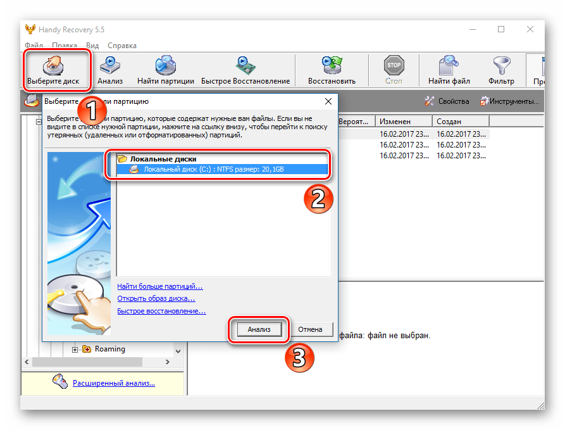Viewport: 565px width, 430px height.
Task: Click the Выберите диск toolbar icon
Action: point(58,70)
